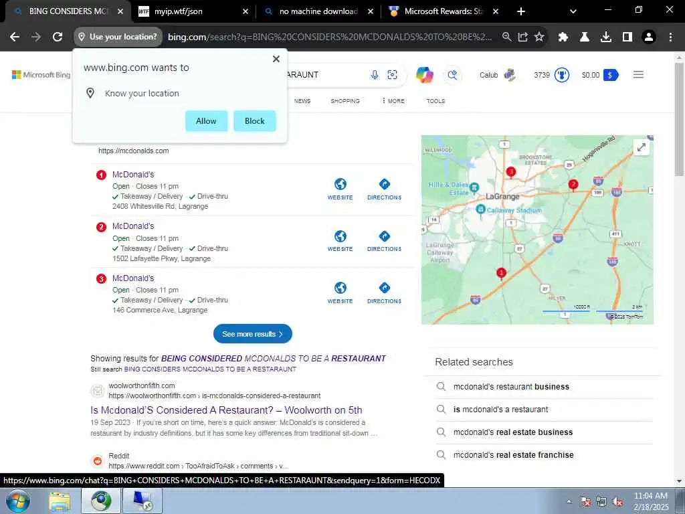
Task: Click map pin number 1
Action: 502,274
